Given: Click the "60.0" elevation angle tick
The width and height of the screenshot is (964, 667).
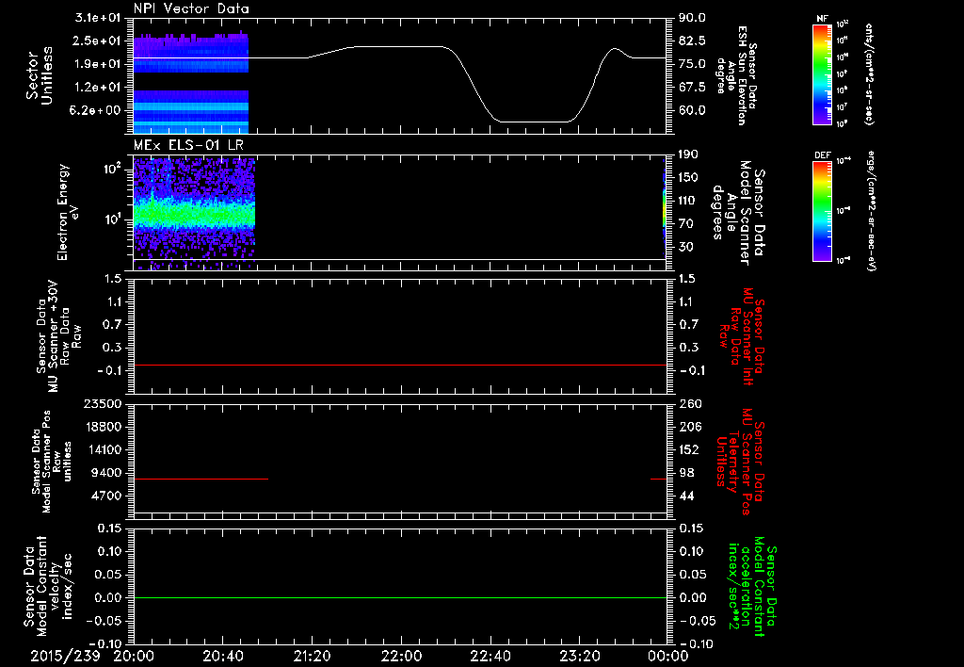Looking at the screenshot, I should click(692, 110).
